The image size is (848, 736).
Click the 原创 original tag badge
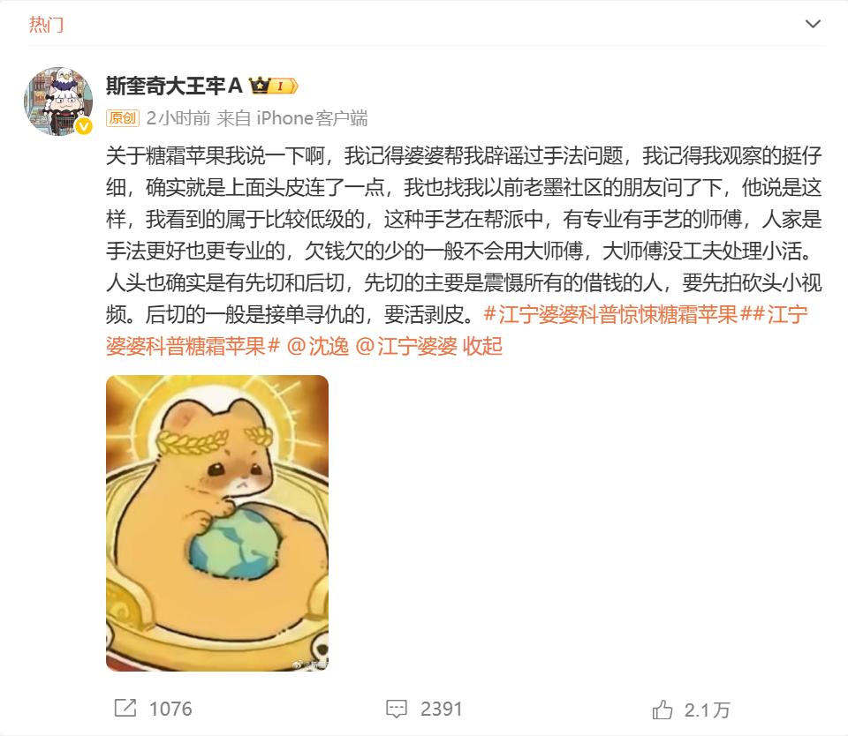coord(123,117)
